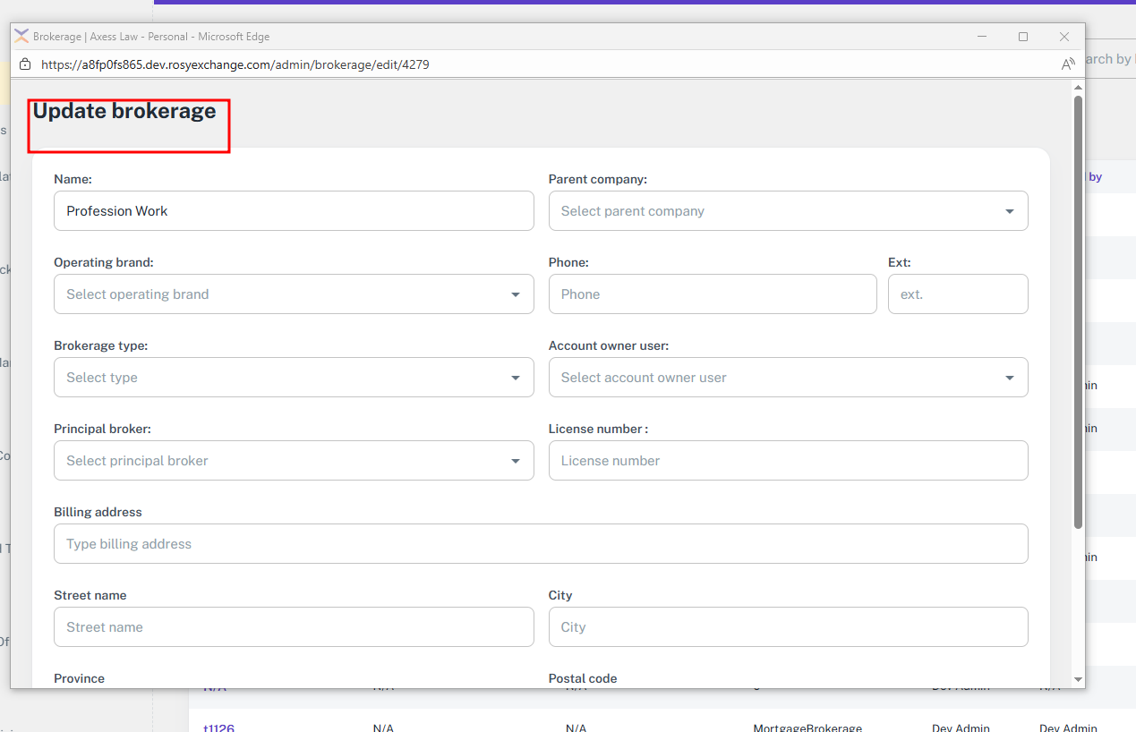Click the lock icon in address bar

coord(25,64)
